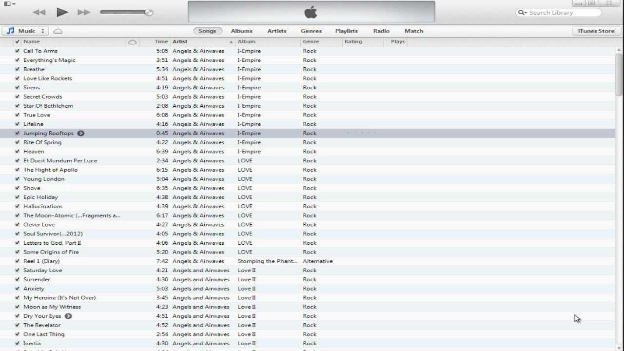Viewport: 624px width, 351px height.
Task: Sort by the Time column header
Action: tap(161, 41)
